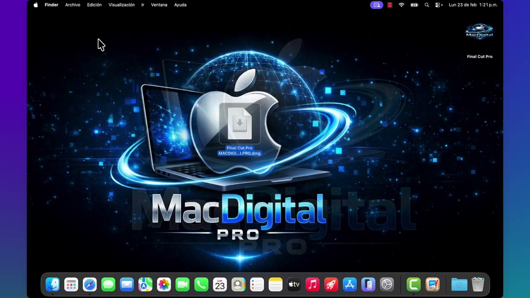Image resolution: width=530 pixels, height=298 pixels.
Task: Open the Finder menu
Action: point(51,5)
